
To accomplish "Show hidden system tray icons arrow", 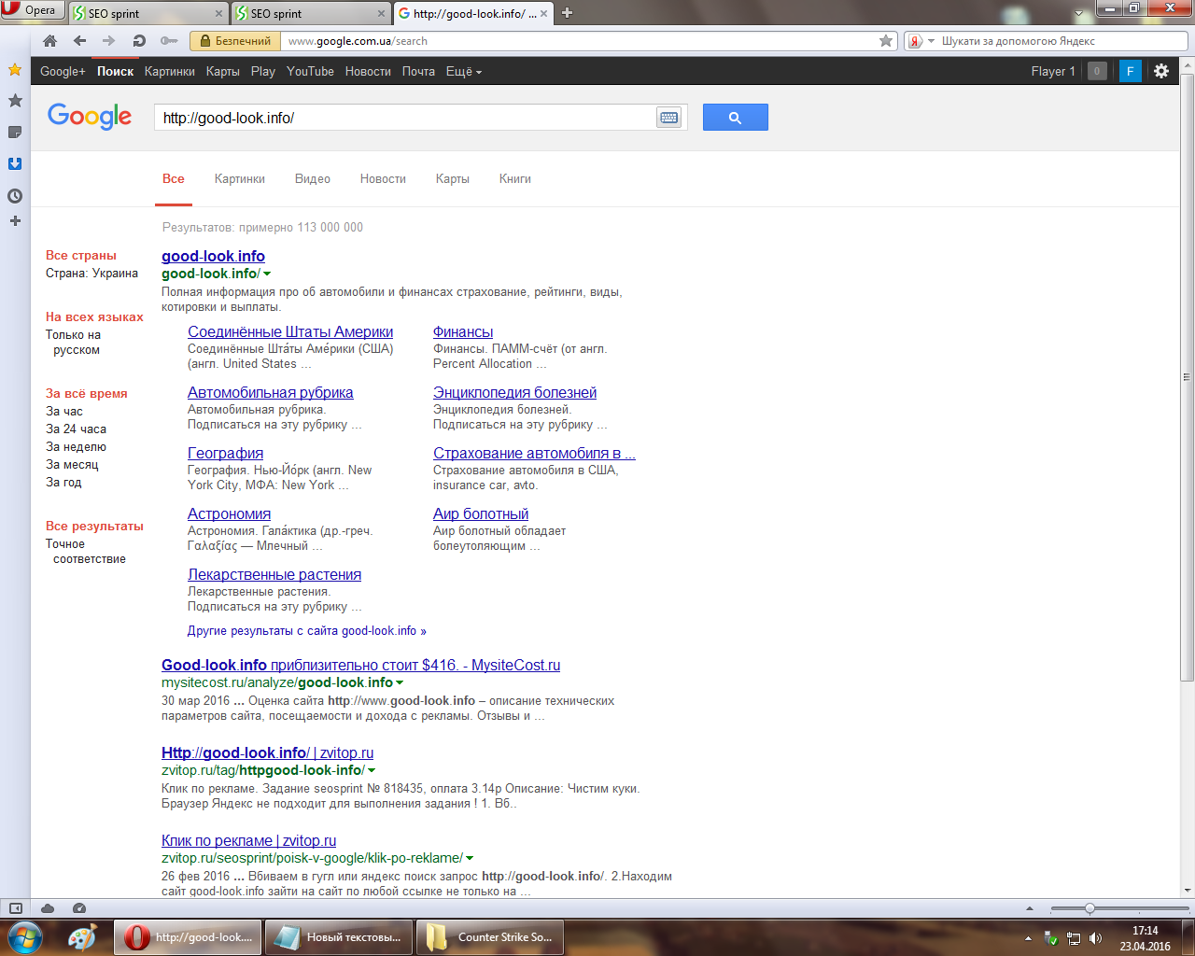I will click(1028, 938).
